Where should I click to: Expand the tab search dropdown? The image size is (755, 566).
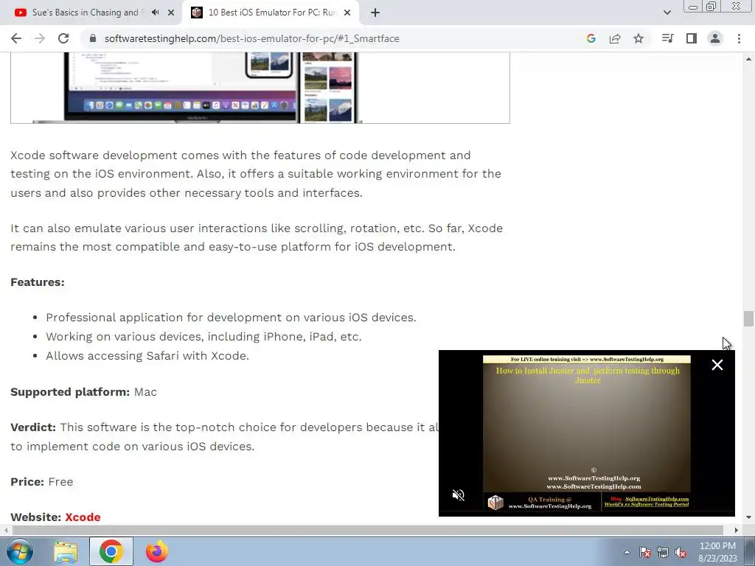point(667,13)
